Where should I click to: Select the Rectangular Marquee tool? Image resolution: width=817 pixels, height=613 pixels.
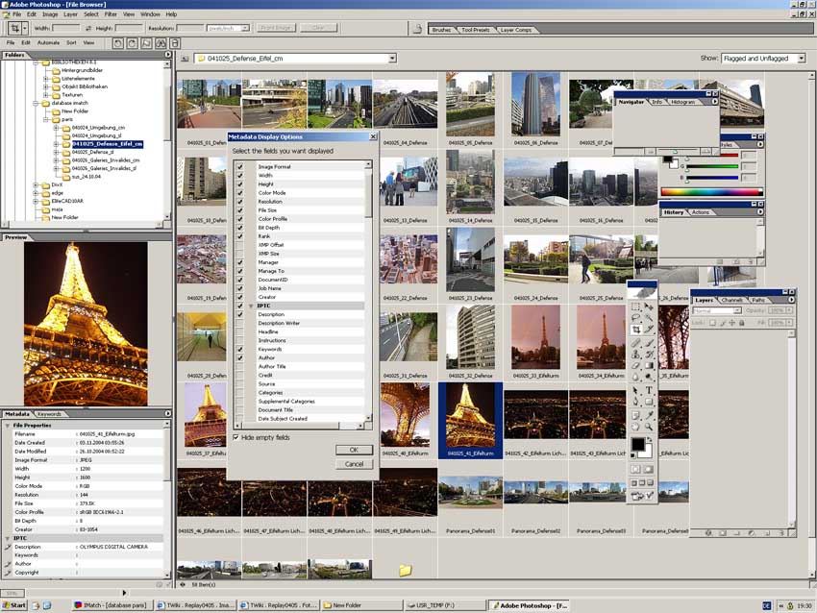[635, 306]
